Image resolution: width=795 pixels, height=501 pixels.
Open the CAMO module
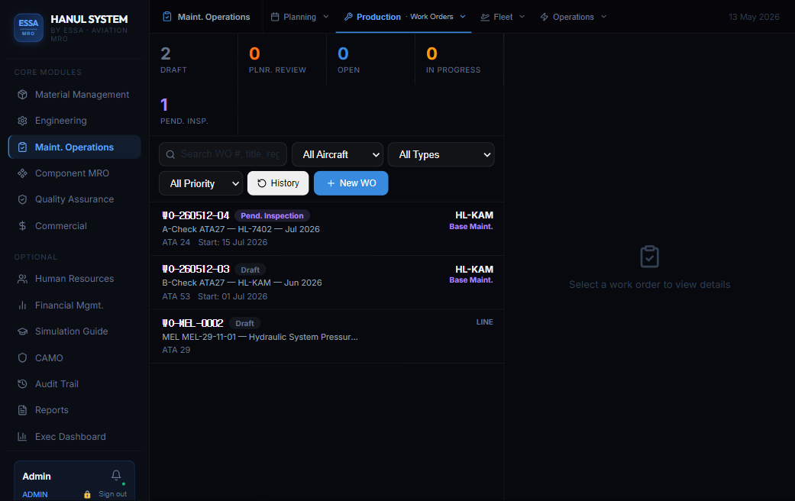[x=75, y=358]
